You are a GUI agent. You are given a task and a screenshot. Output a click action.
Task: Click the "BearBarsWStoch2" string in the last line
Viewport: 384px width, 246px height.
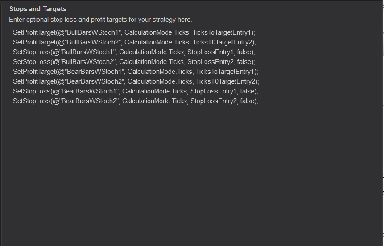coord(91,101)
